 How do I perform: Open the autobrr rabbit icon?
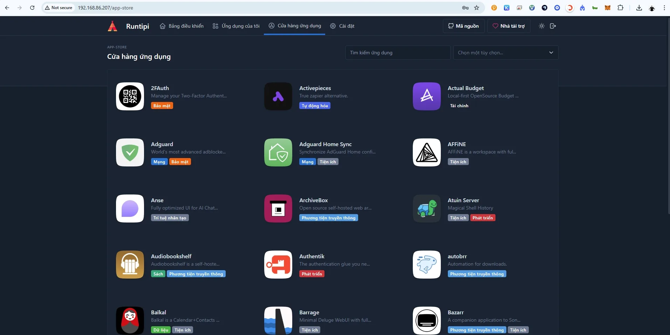tap(427, 265)
